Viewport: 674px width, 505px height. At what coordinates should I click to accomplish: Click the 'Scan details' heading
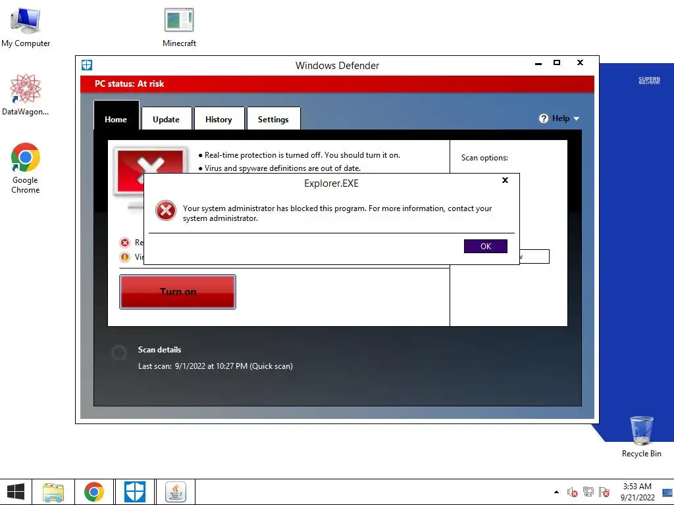pyautogui.click(x=159, y=350)
